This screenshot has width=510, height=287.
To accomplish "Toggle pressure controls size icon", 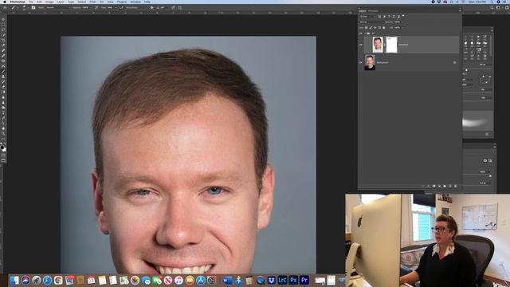I will [173, 8].
